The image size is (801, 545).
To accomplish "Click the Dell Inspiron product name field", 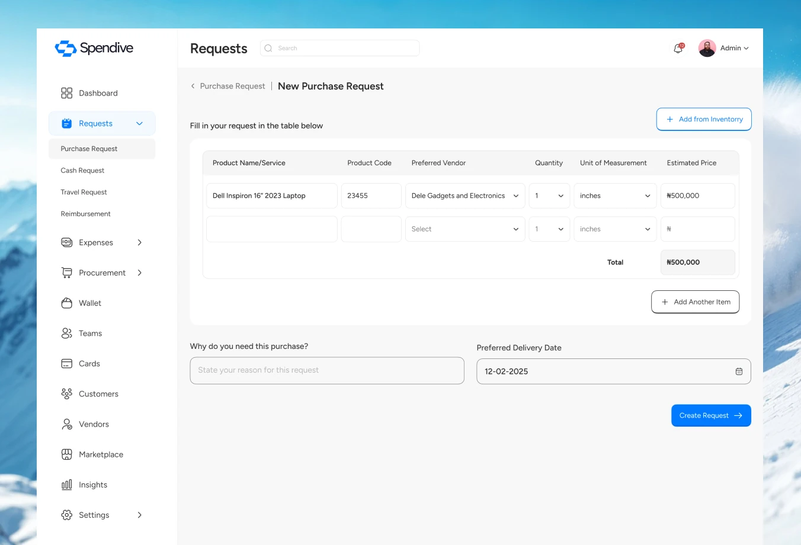I will point(272,195).
